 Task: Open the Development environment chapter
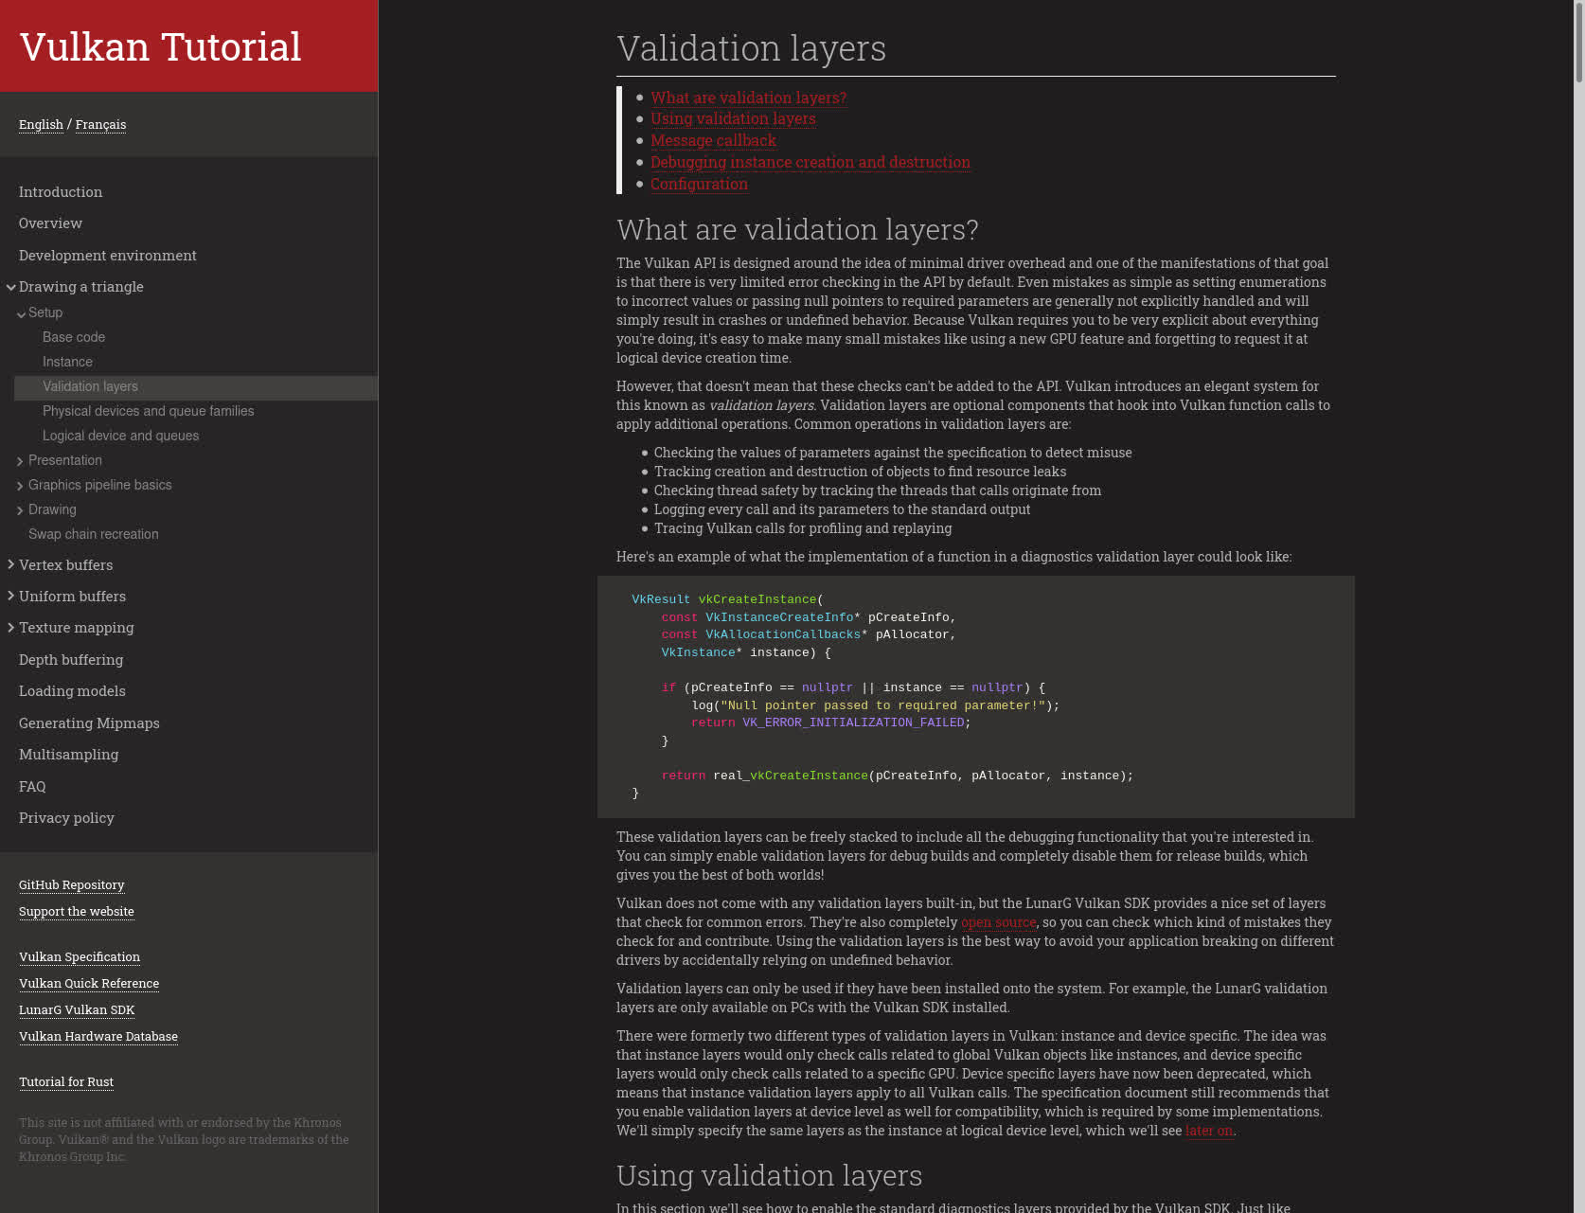pos(108,255)
